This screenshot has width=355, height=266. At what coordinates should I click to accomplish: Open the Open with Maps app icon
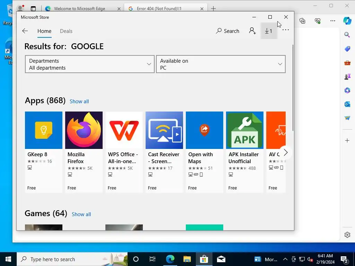205,130
